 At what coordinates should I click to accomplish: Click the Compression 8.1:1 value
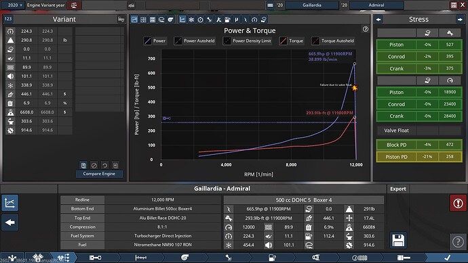pos(163,226)
